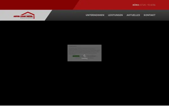Open the Leistungen menu item

[115, 15]
